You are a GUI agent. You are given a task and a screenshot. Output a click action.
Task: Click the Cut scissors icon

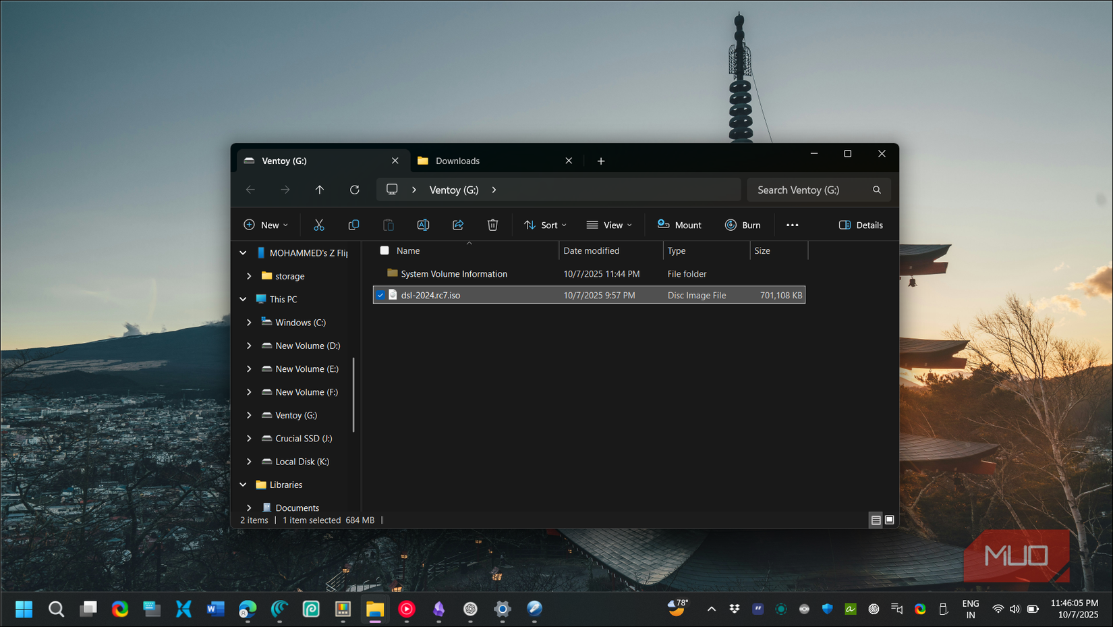click(x=318, y=225)
